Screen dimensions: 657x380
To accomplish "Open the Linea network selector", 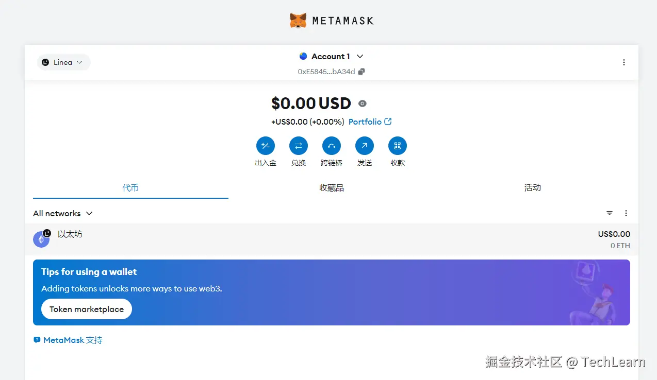I will [x=63, y=62].
